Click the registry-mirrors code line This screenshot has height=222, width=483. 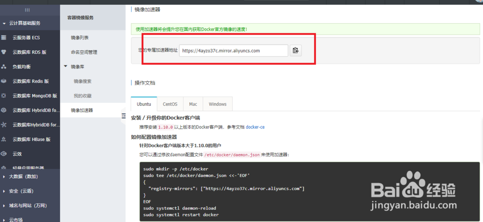[227, 188]
